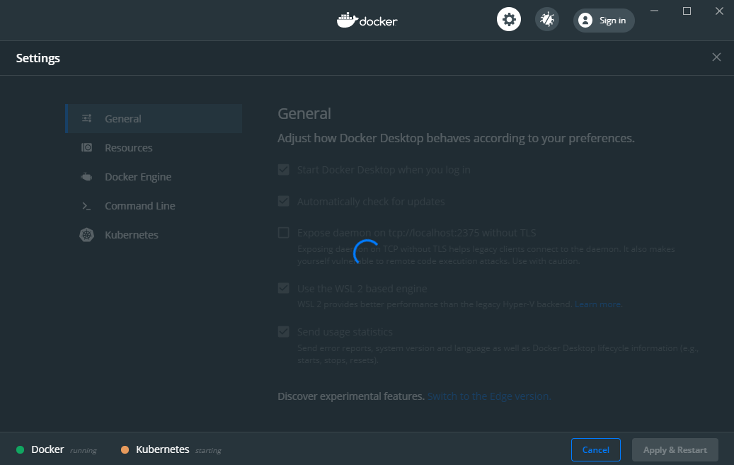
Task: Toggle Automatically check for updates checkbox
Action: [284, 202]
